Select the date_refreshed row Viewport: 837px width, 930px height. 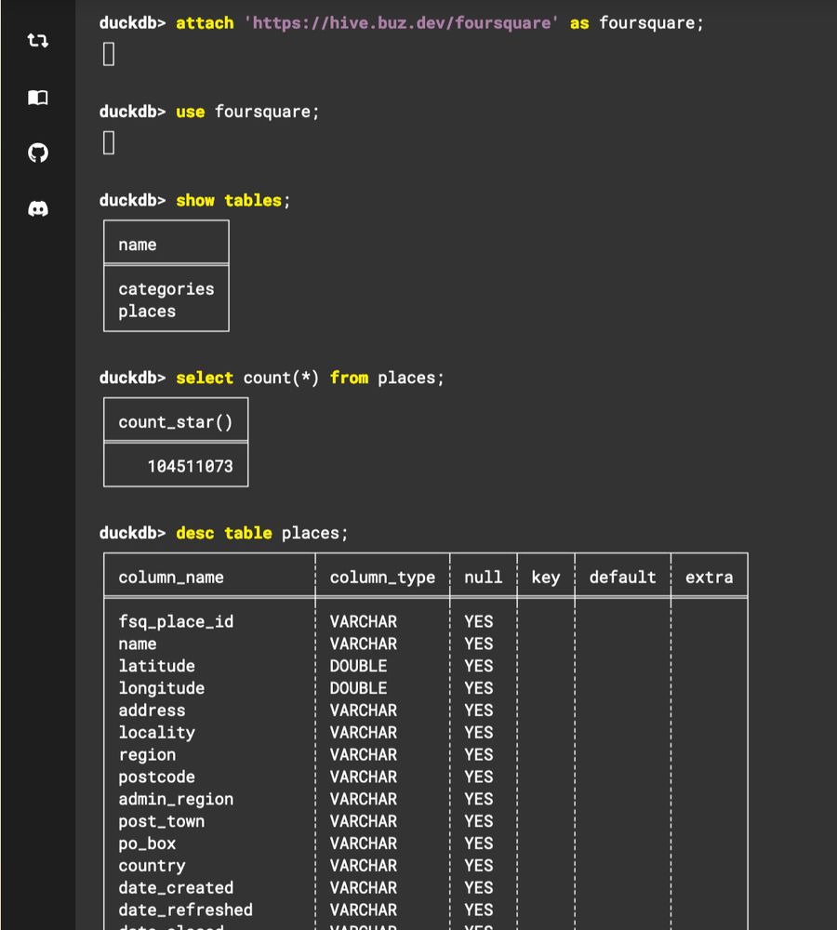pyautogui.click(x=425, y=910)
